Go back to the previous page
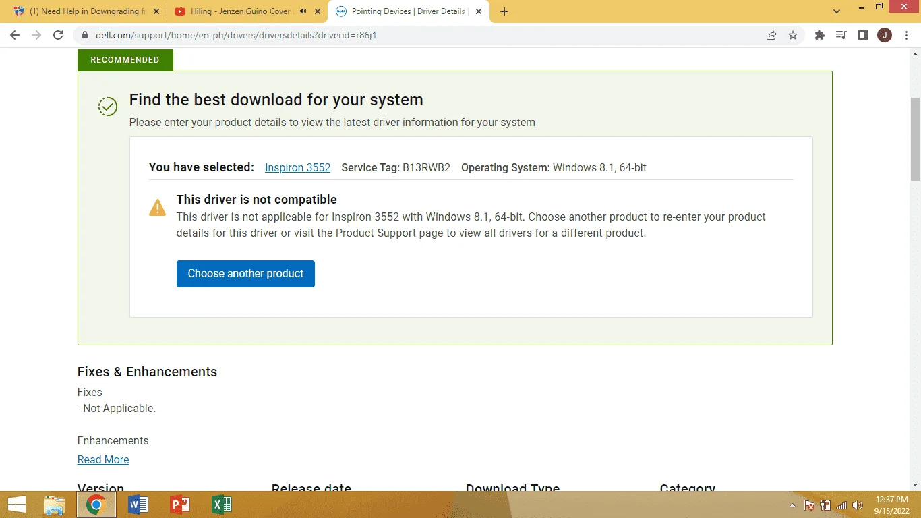 point(15,35)
